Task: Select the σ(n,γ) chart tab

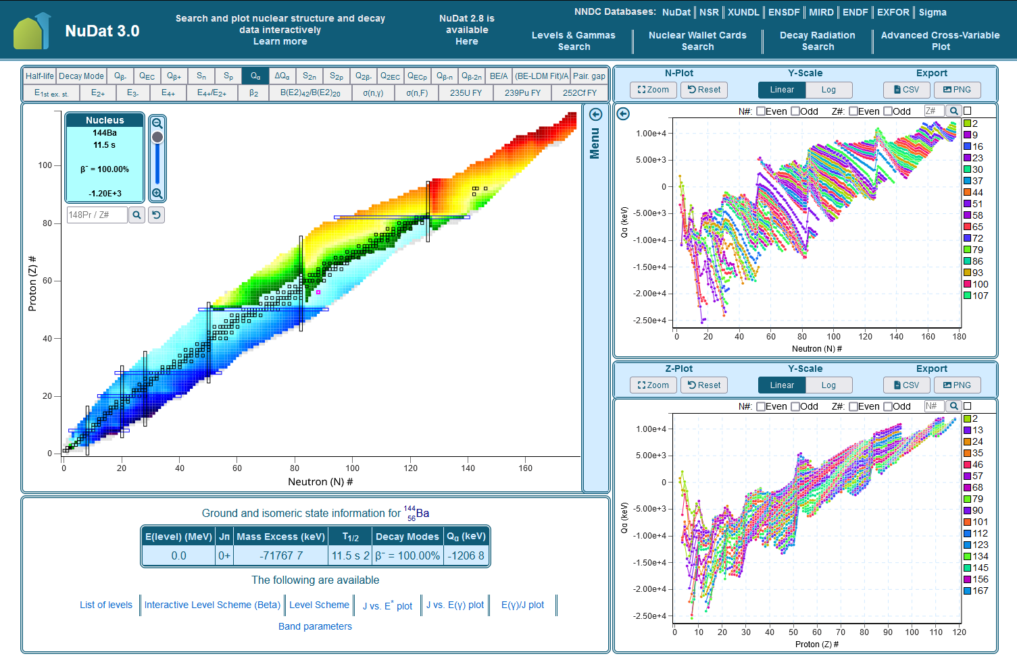Action: pos(373,93)
